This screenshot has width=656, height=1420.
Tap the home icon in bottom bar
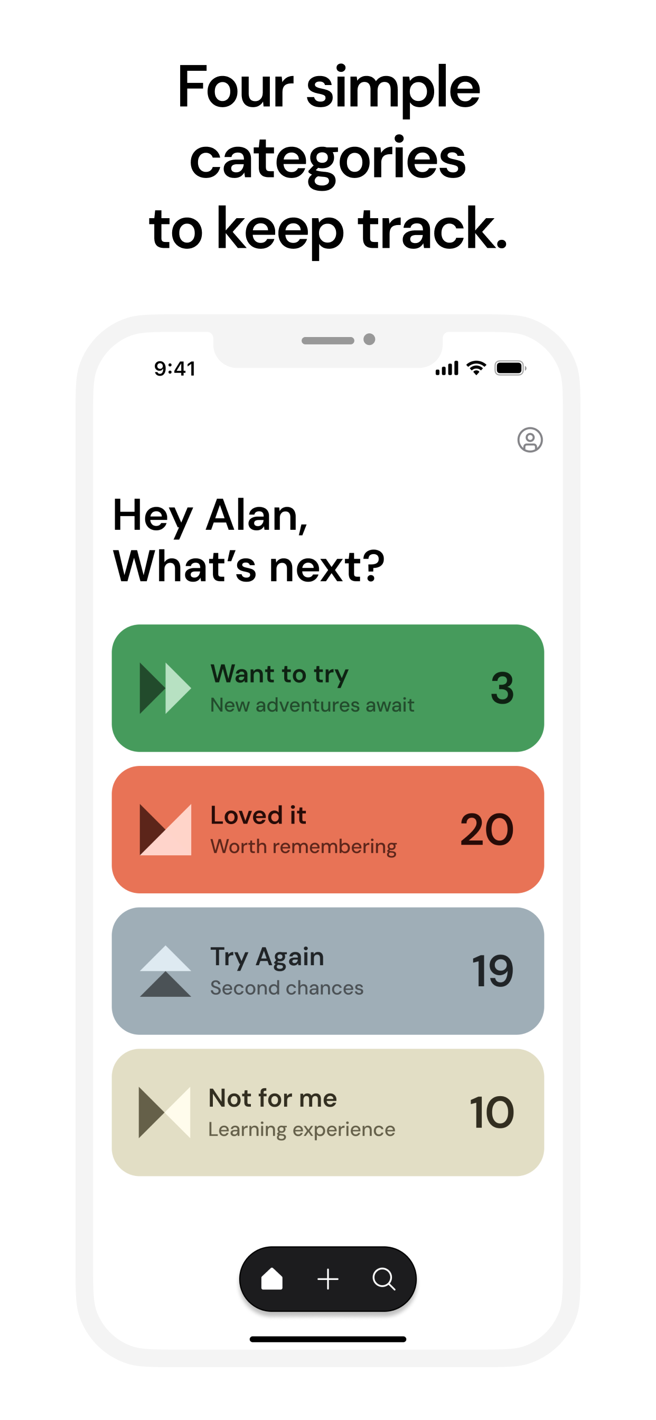pyautogui.click(x=272, y=1278)
